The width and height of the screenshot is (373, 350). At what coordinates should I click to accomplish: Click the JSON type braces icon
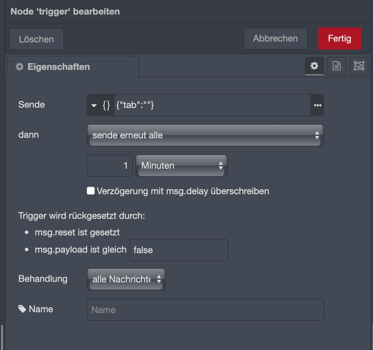click(x=106, y=105)
